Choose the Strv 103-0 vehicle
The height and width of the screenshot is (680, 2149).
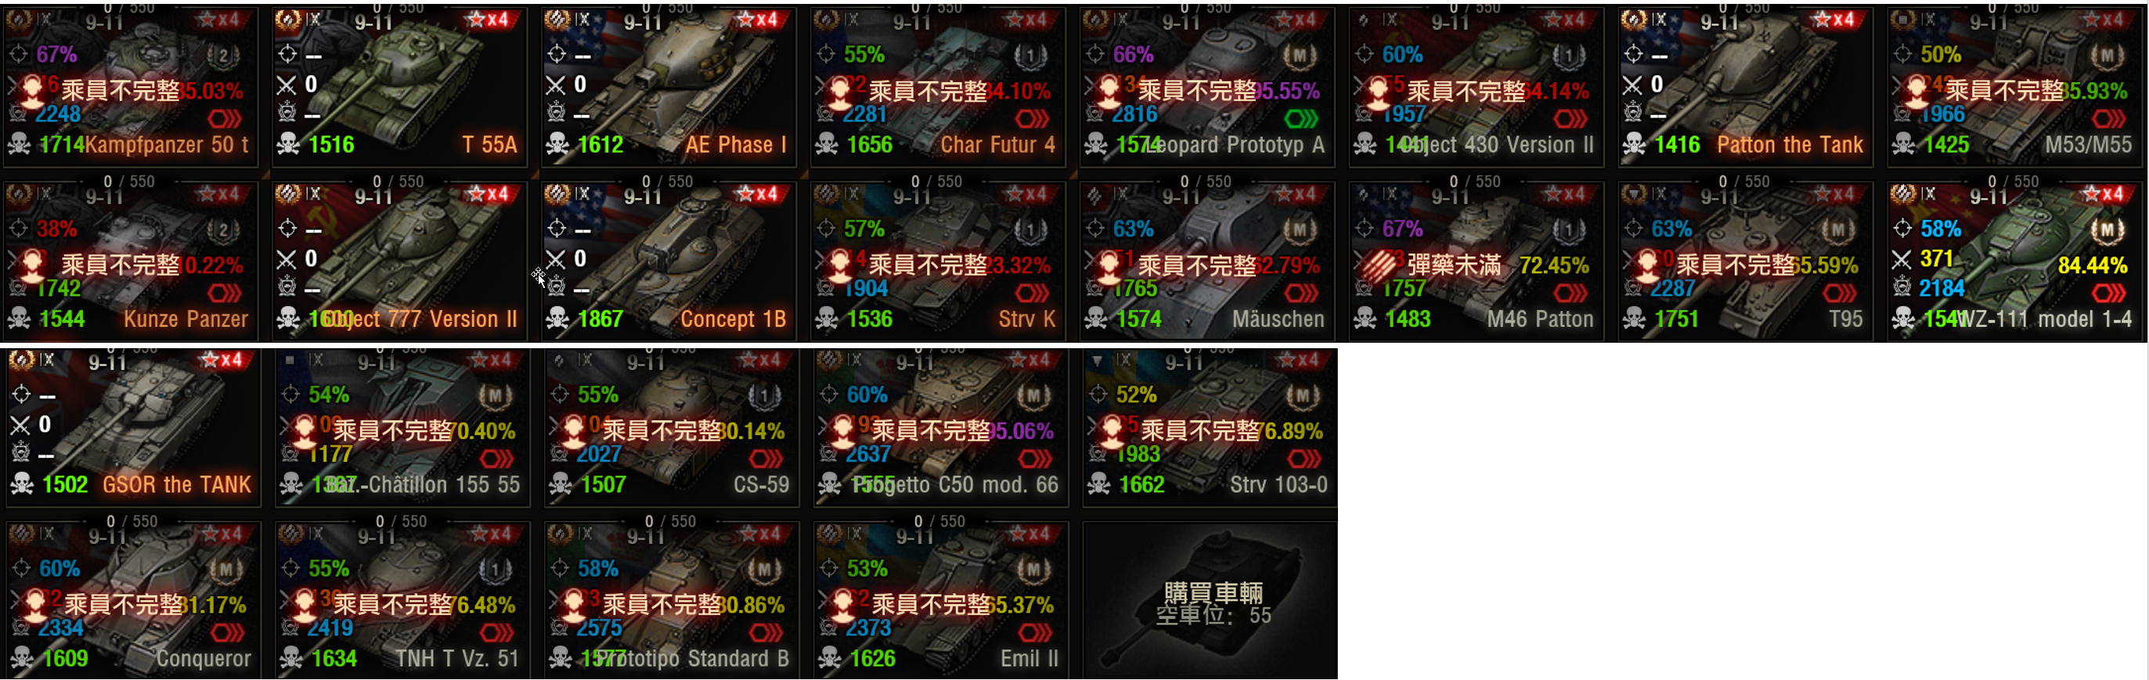point(1210,427)
